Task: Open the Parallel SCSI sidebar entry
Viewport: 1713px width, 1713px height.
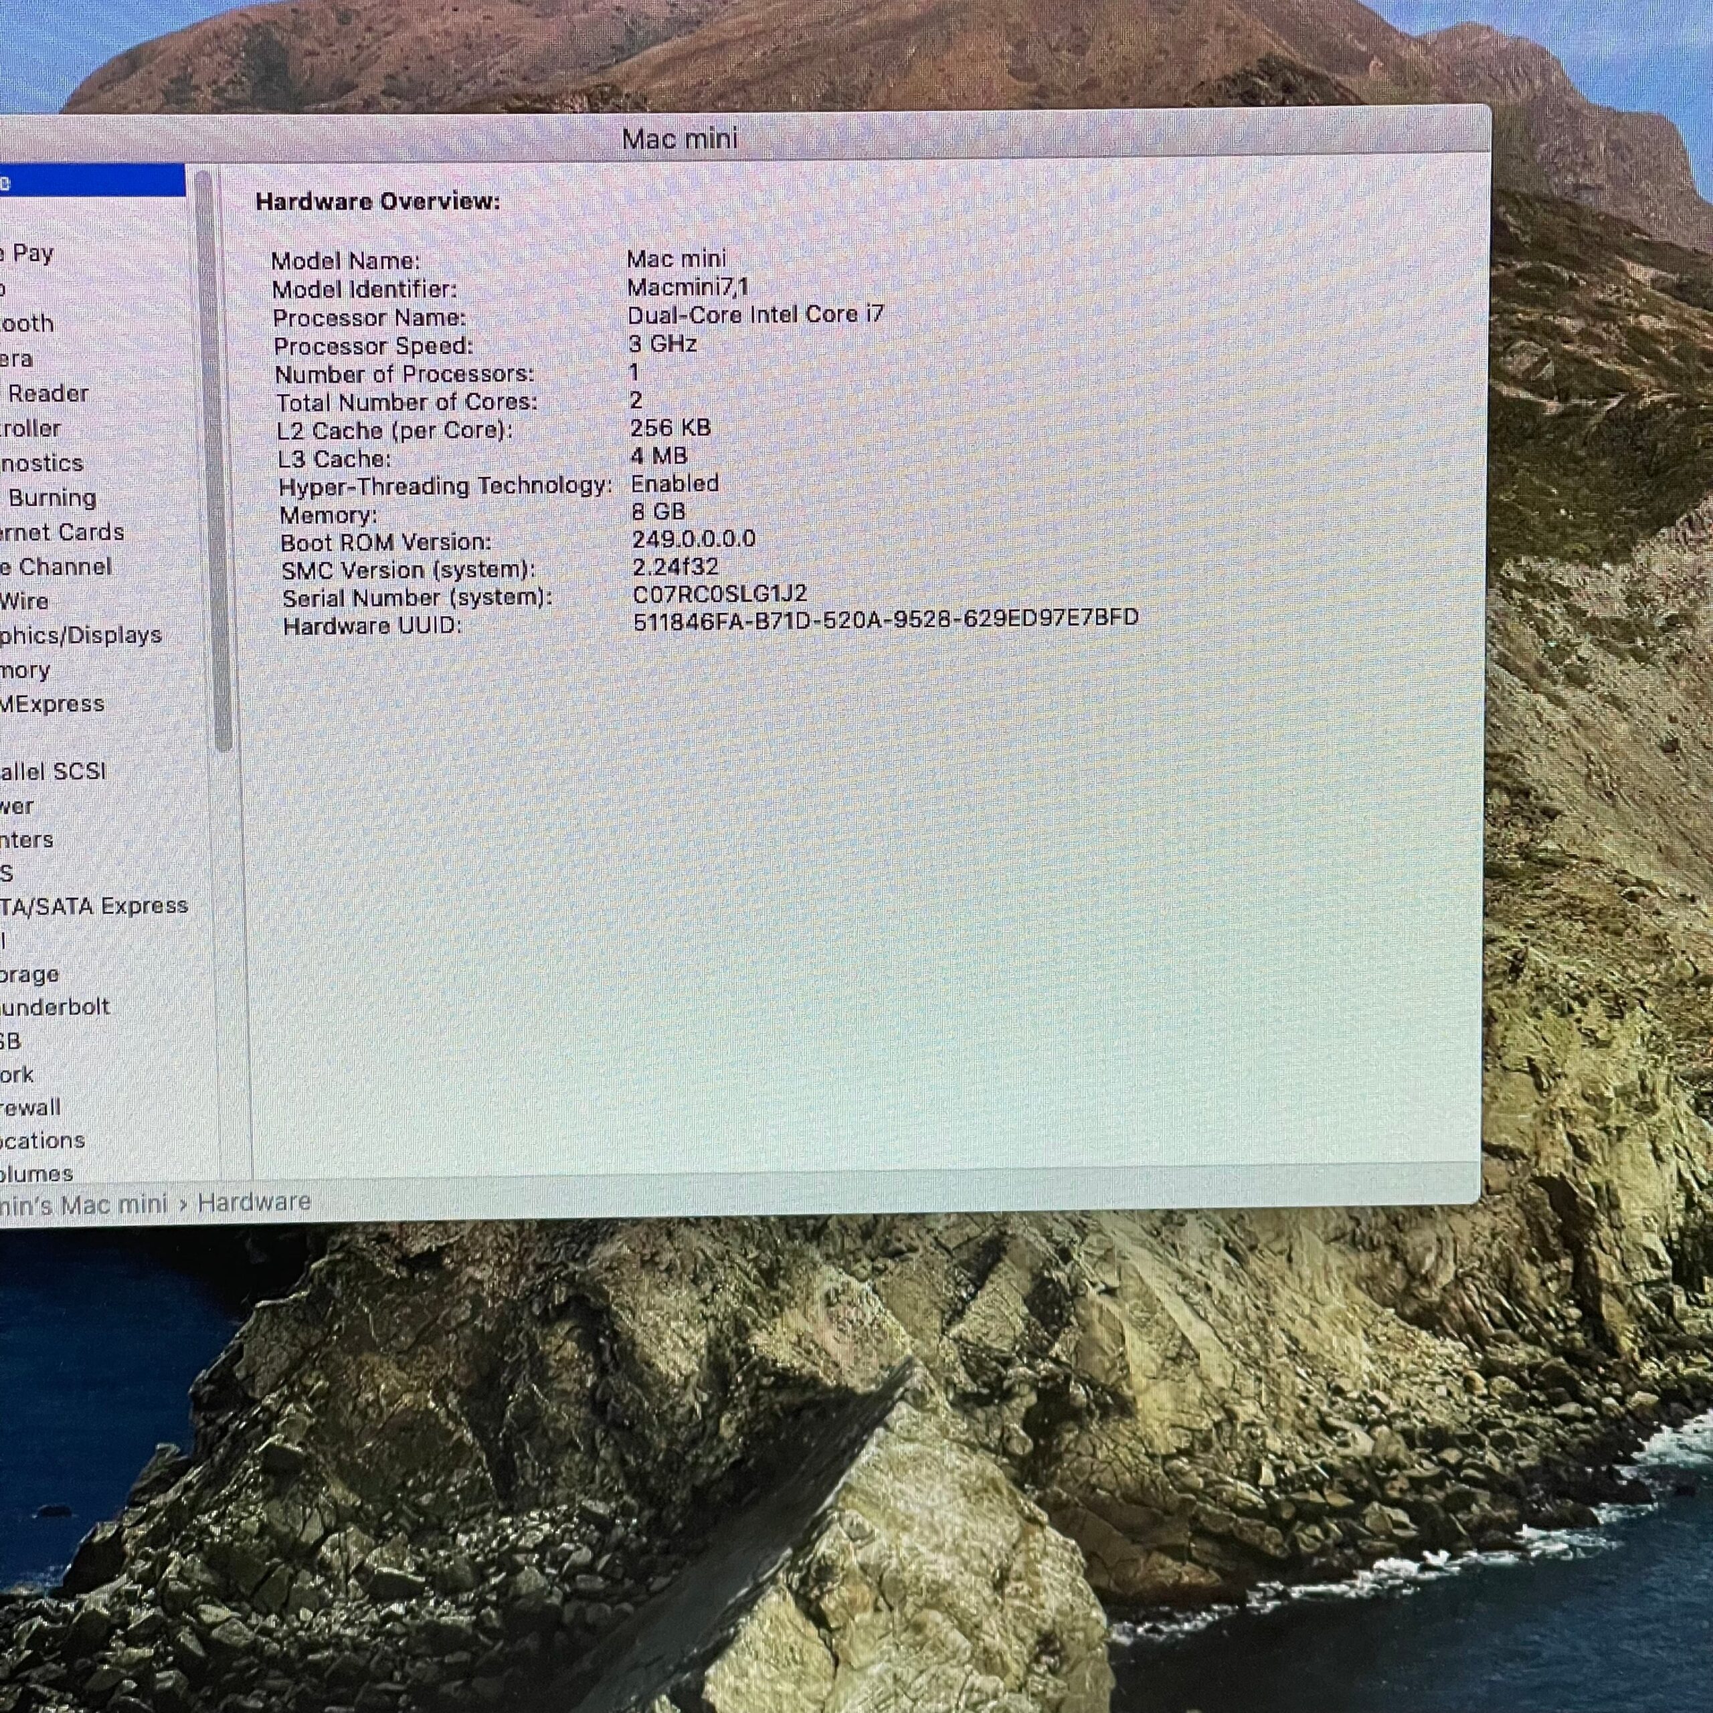Action: [54, 772]
